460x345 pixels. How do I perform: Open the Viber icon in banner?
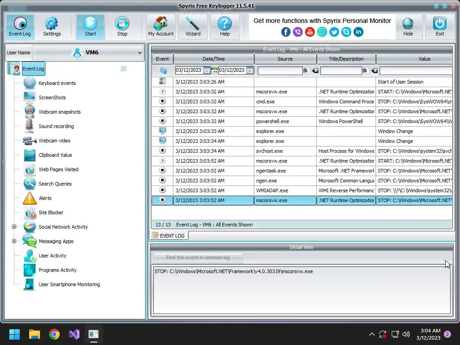click(298, 32)
